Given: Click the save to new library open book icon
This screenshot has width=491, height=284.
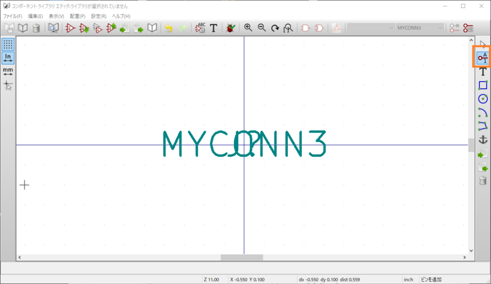Looking at the screenshot, I should click(152, 28).
